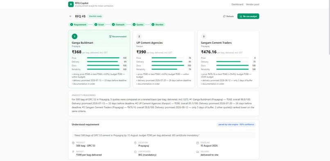Click Ganga Buildmart Price score bar
The image size is (330, 161).
(103, 58)
